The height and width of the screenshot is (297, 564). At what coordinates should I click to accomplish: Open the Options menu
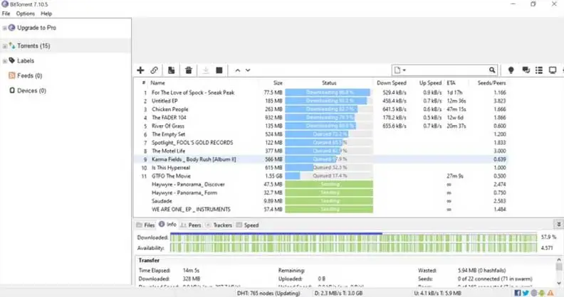click(26, 13)
